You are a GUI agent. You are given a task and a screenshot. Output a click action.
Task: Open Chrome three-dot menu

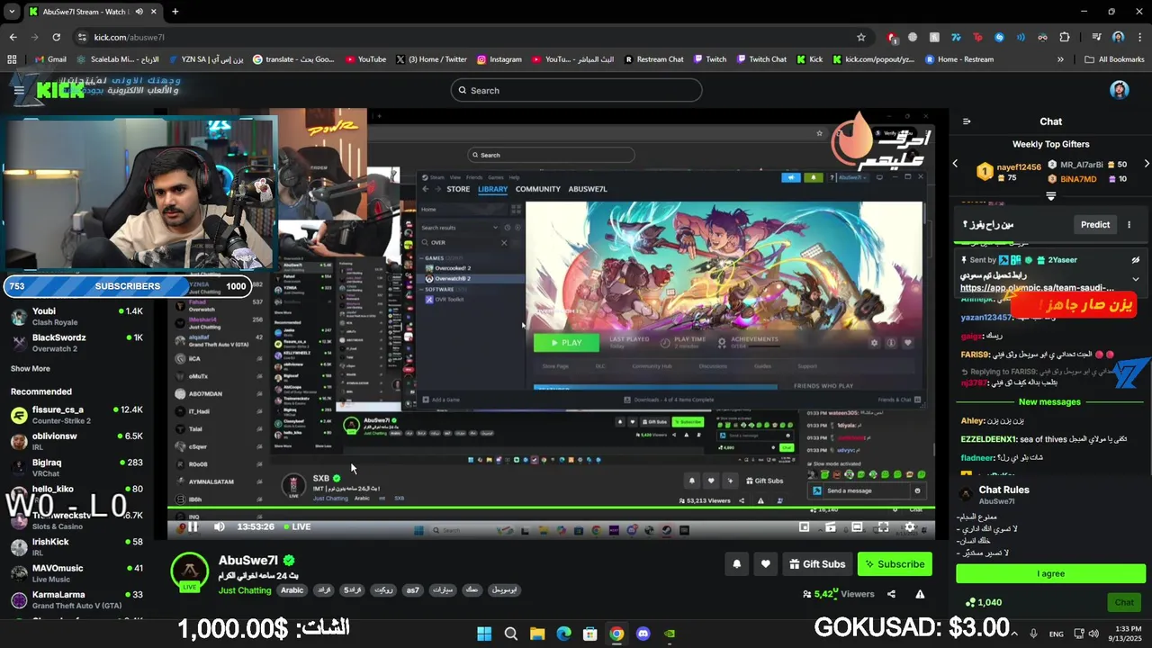coord(1140,37)
